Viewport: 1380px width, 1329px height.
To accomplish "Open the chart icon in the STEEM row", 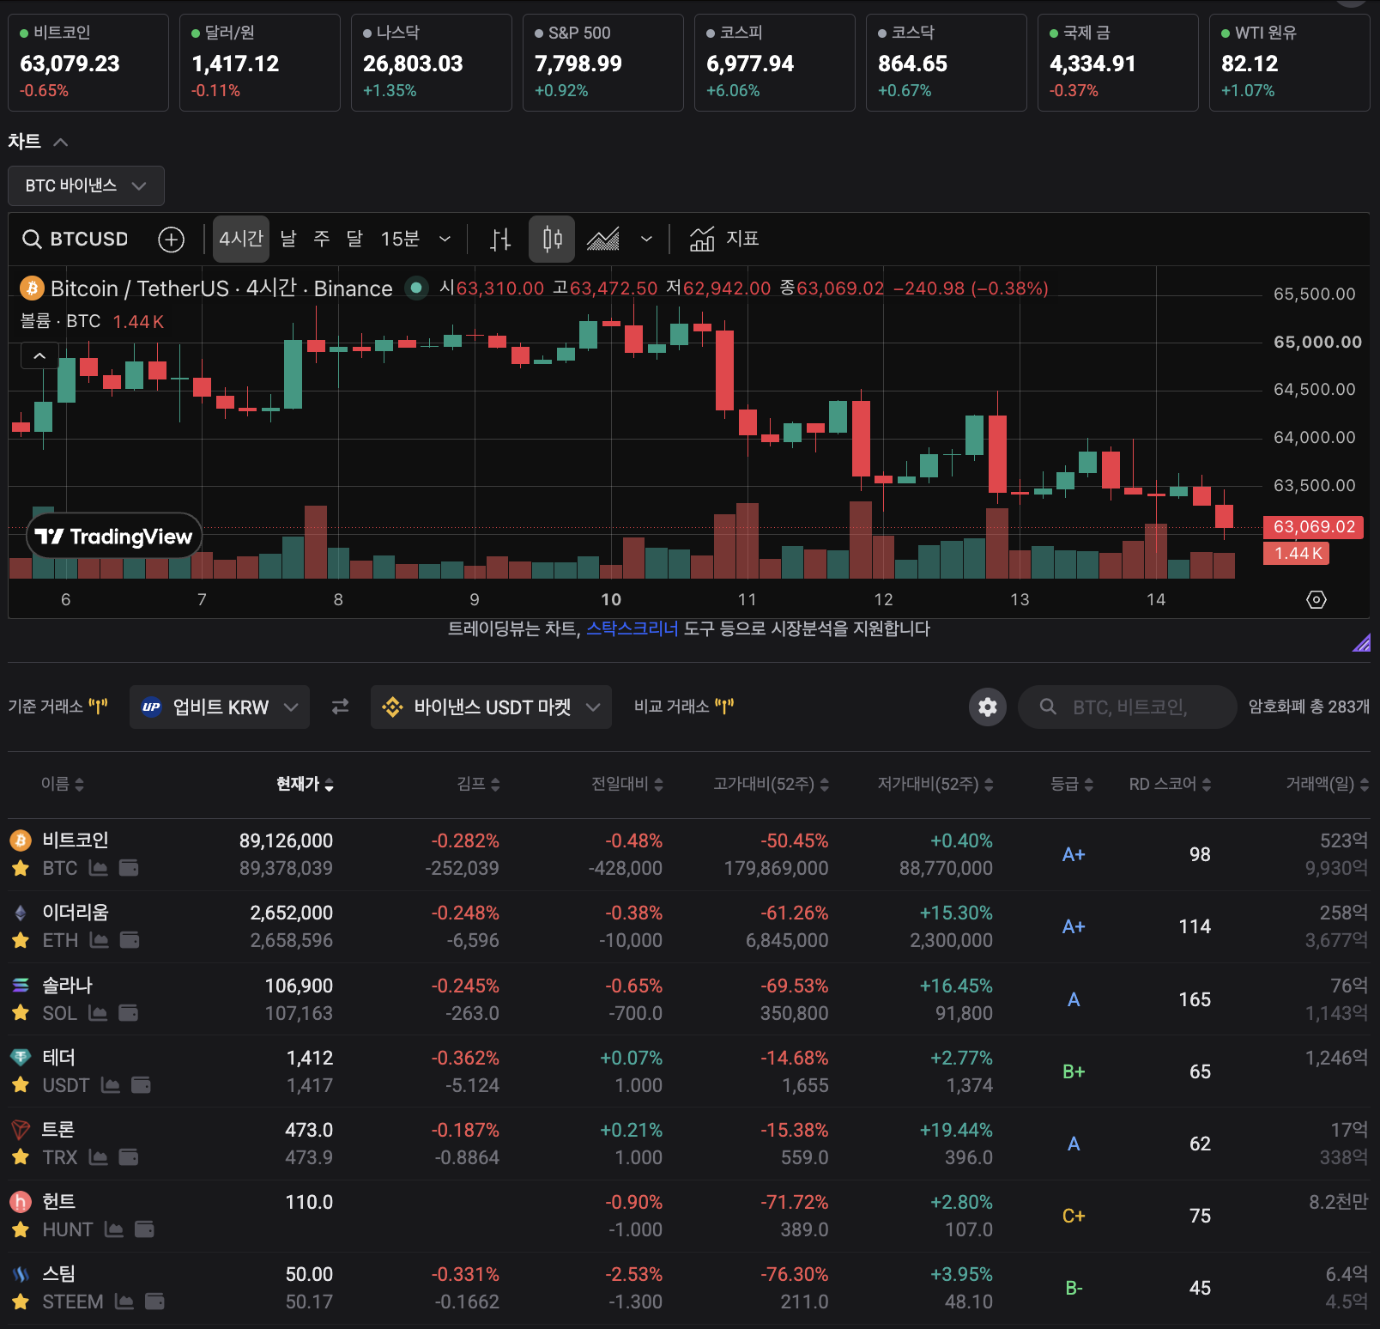I will pos(124,1302).
